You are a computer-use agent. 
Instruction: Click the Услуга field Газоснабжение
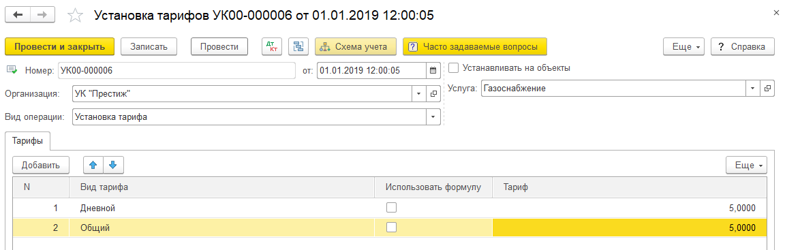613,89
